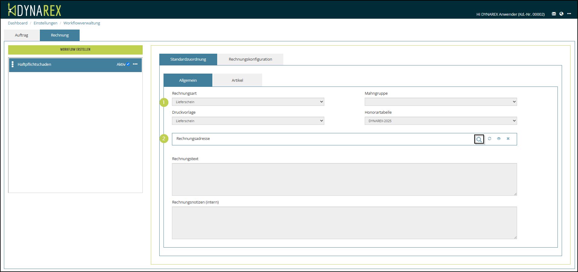This screenshot has height=272, width=578.
Task: Open the header three-dots menu
Action: pos(569,14)
